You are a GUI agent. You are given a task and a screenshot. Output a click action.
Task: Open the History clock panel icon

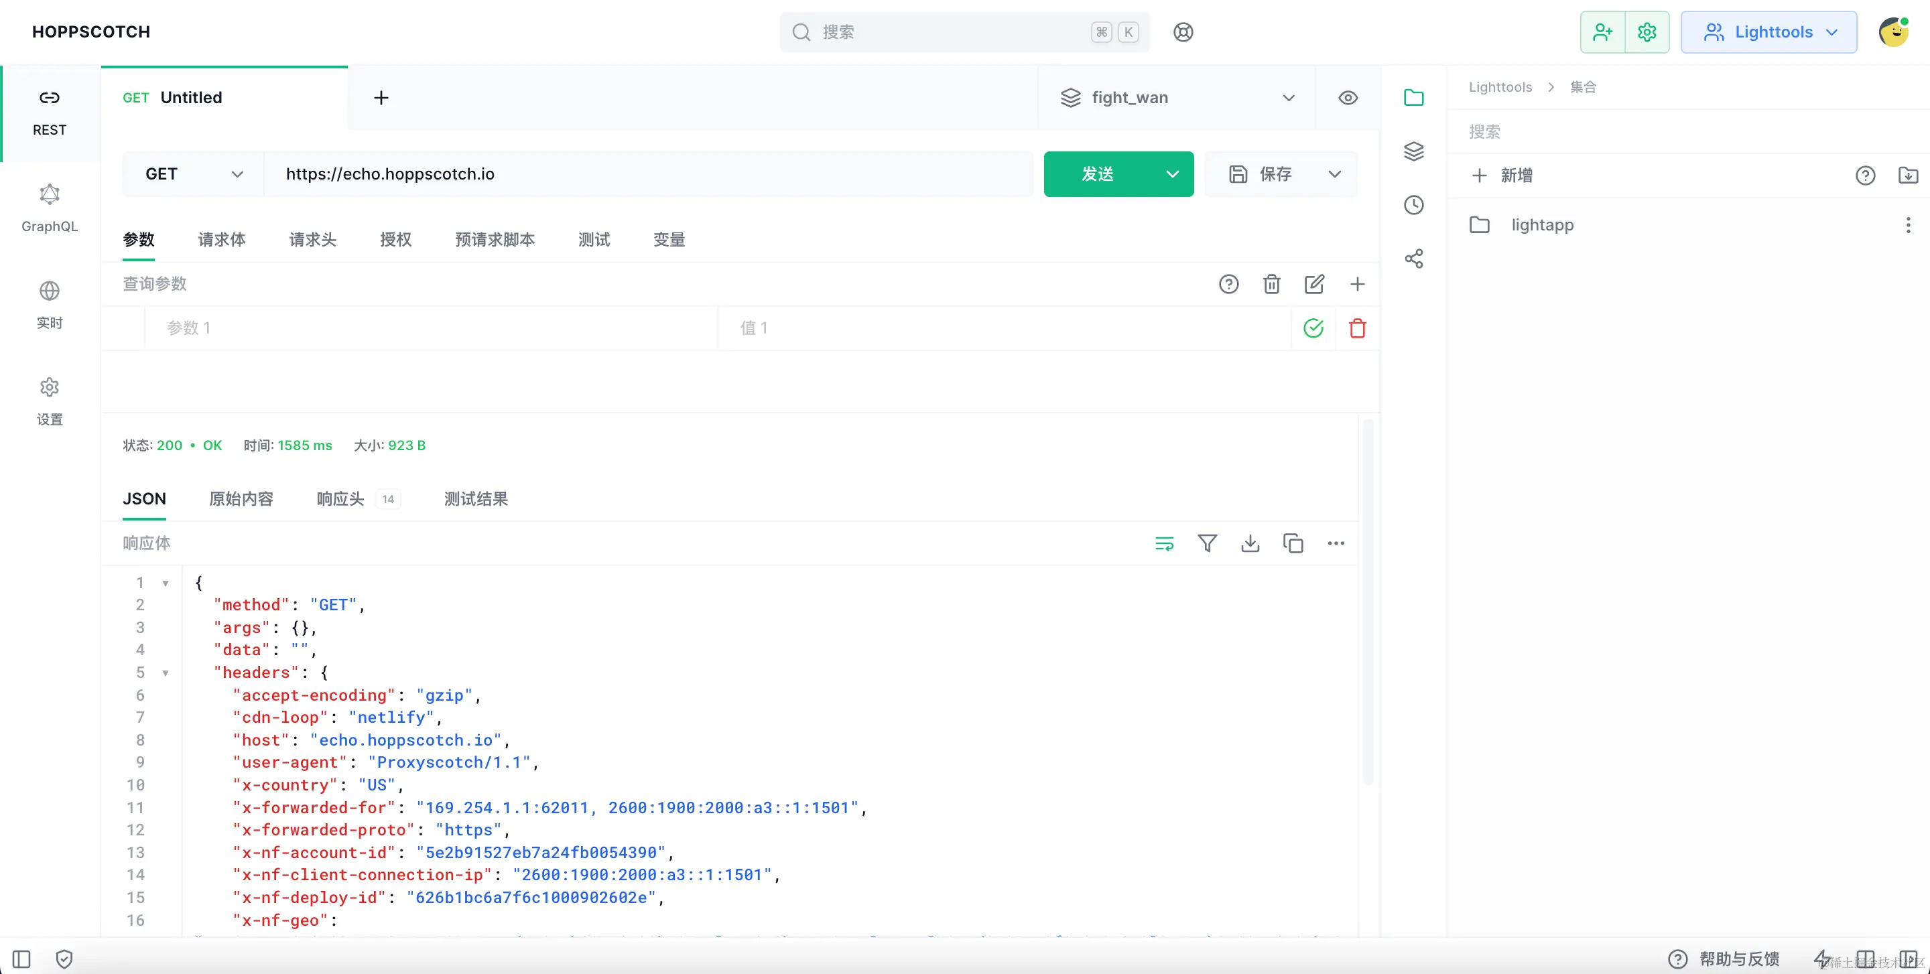(x=1413, y=205)
